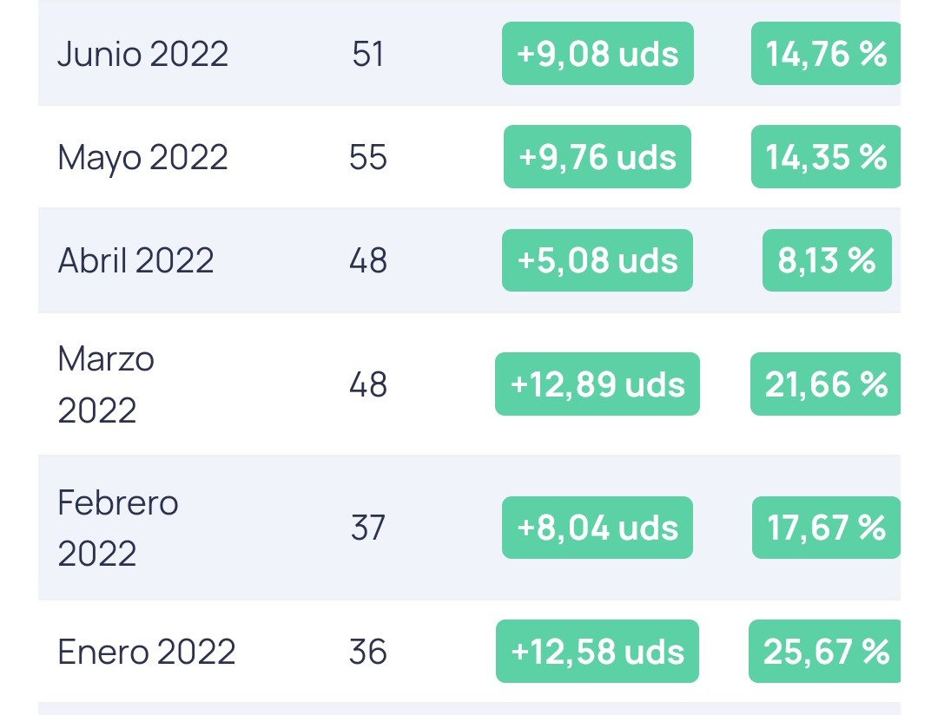This screenshot has height=715, width=931.
Task: Click the 14,76 % badge
Action: 826,54
